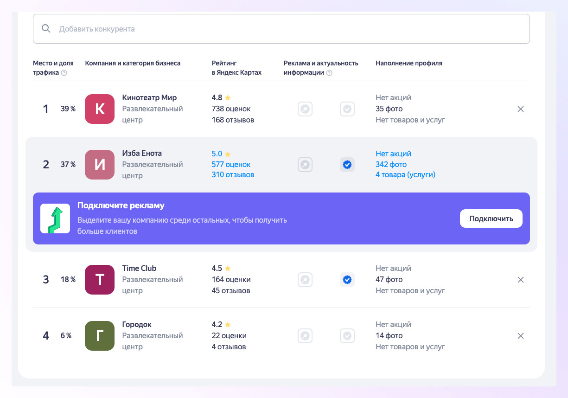Screen dimensions: 568x398
Task: Click the green arrow ad banner icon
Action: pyautogui.click(x=55, y=218)
